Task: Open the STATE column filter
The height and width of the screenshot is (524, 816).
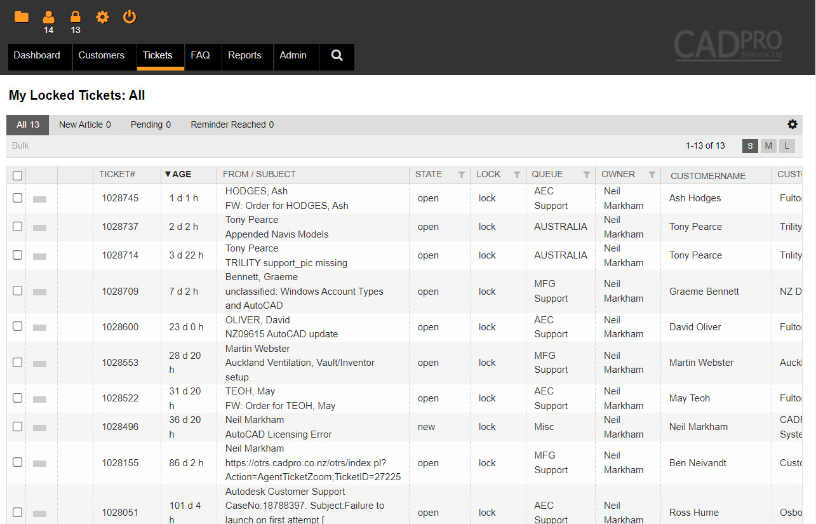Action: tap(462, 175)
